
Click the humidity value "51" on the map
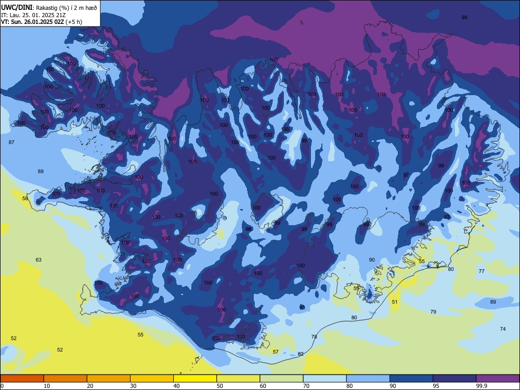[395, 302]
